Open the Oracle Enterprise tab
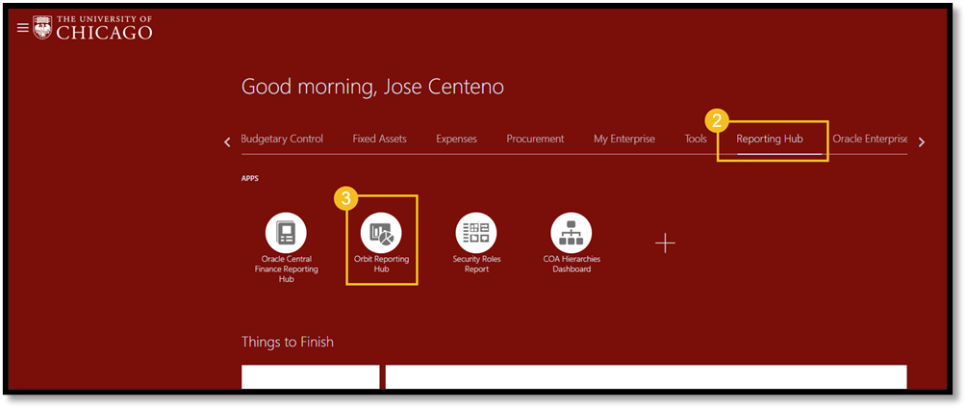This screenshot has width=966, height=409. pos(870,139)
